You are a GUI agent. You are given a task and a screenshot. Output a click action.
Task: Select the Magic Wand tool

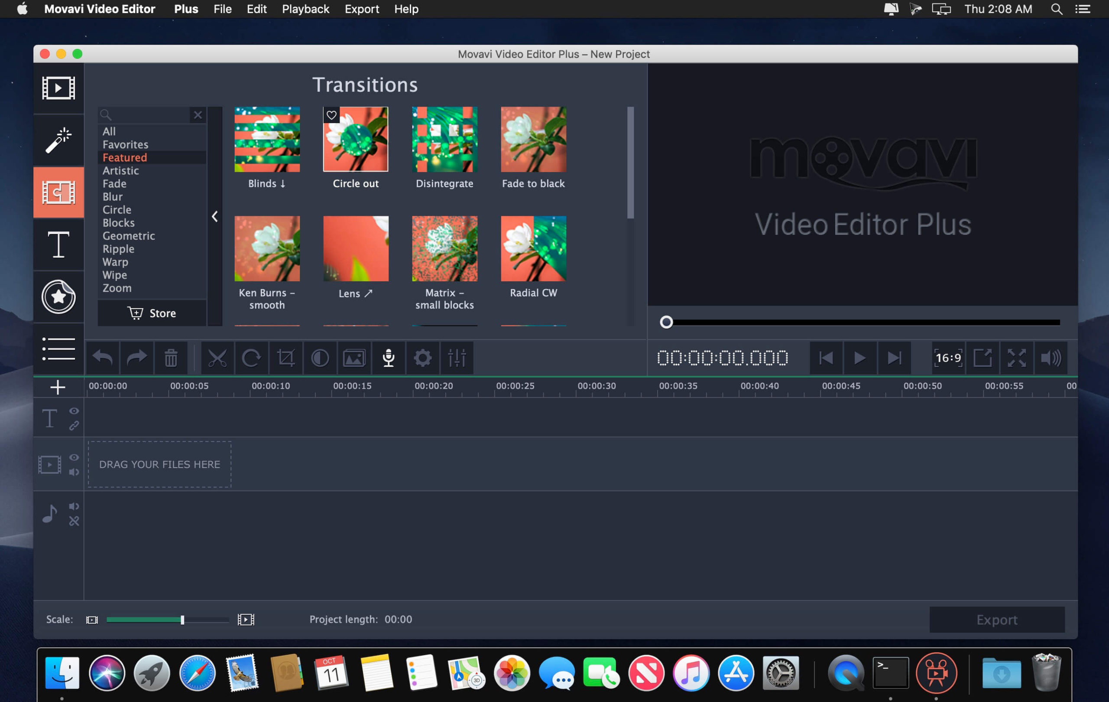coord(58,139)
